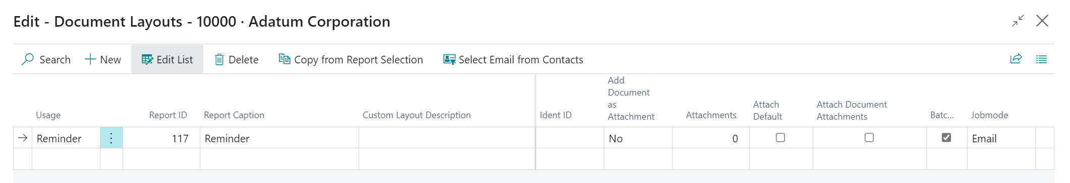Open the share icon menu
The image size is (1070, 183).
pyautogui.click(x=1016, y=59)
